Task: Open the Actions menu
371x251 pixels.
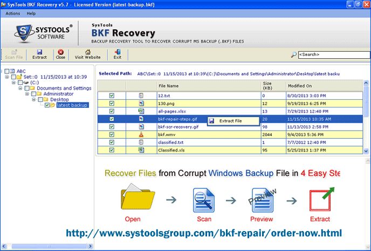Action: [12, 13]
